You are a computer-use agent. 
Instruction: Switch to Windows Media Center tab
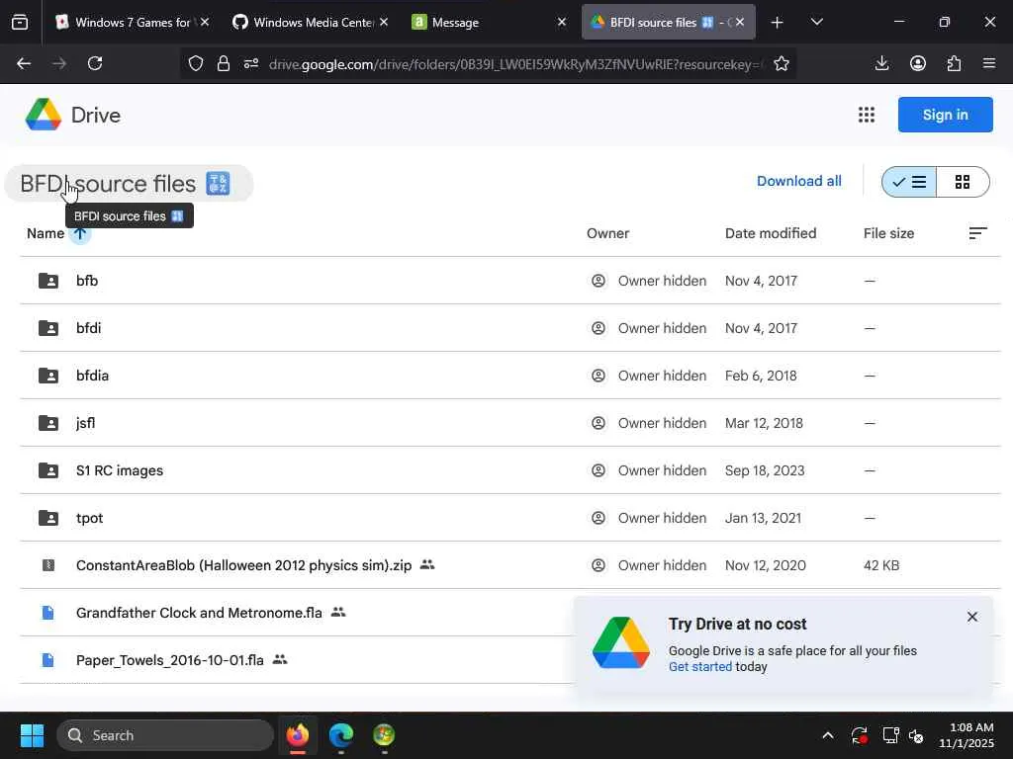311,22
